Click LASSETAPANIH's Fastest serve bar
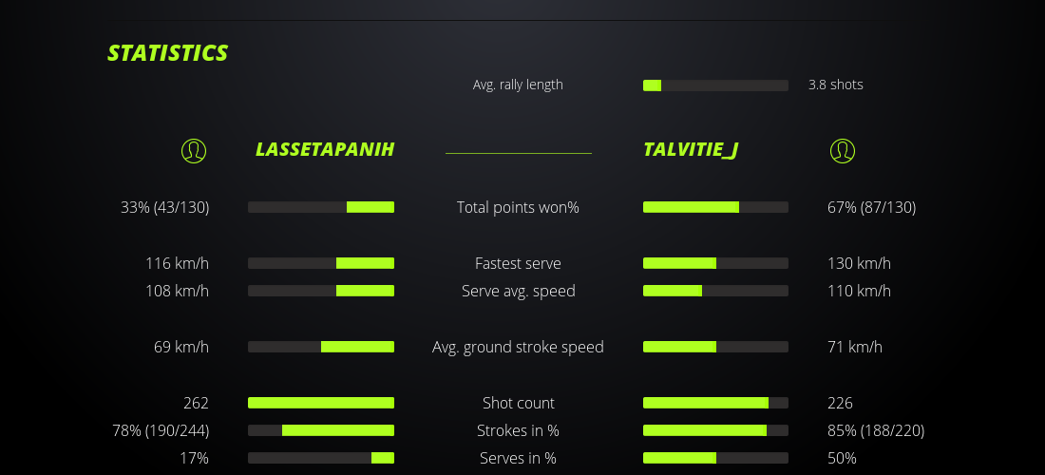 click(321, 263)
